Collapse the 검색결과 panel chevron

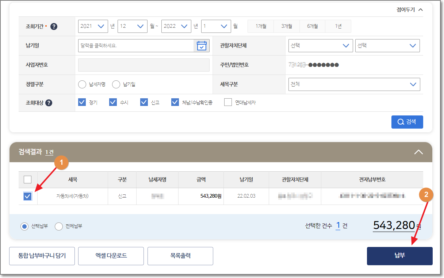tap(418, 152)
